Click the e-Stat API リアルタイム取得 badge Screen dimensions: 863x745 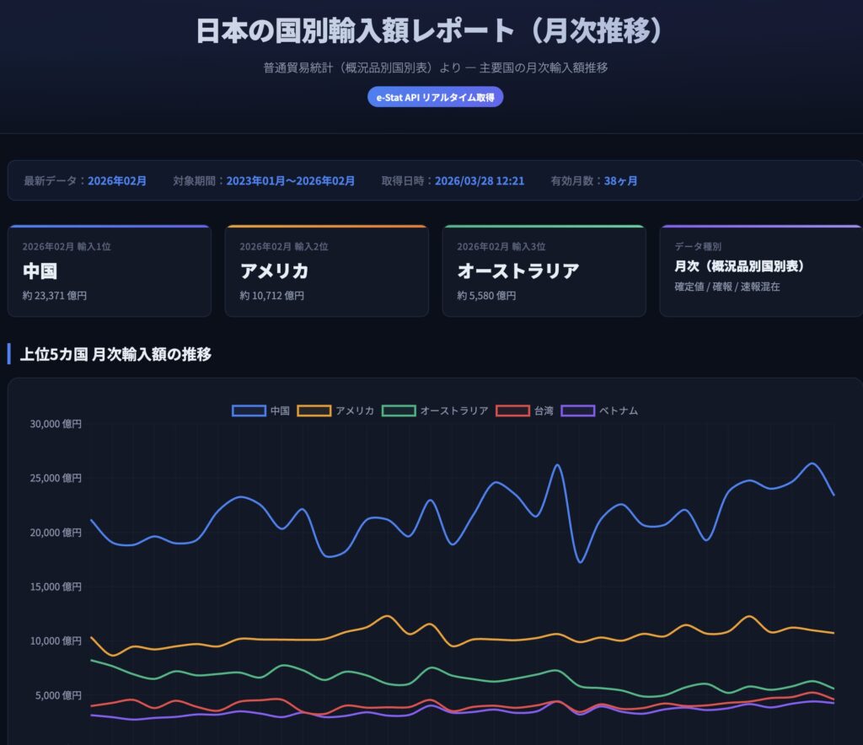click(x=435, y=97)
